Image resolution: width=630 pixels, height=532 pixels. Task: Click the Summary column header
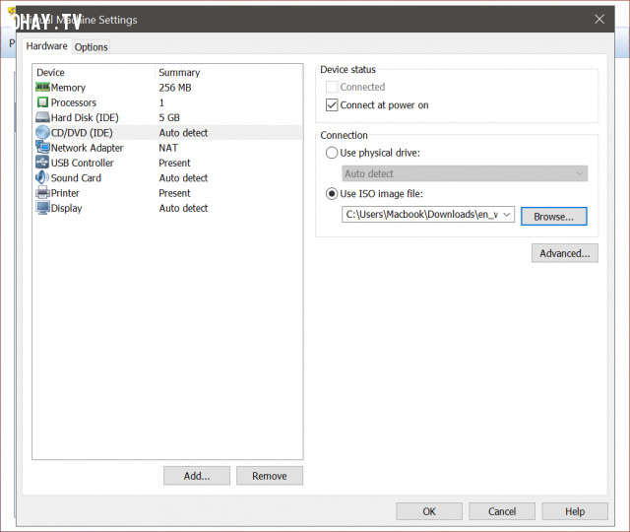point(179,72)
